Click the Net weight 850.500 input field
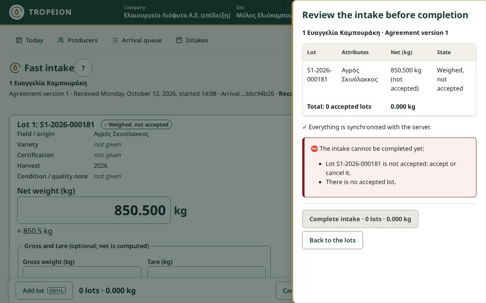This screenshot has width=486, height=303. pos(94,210)
